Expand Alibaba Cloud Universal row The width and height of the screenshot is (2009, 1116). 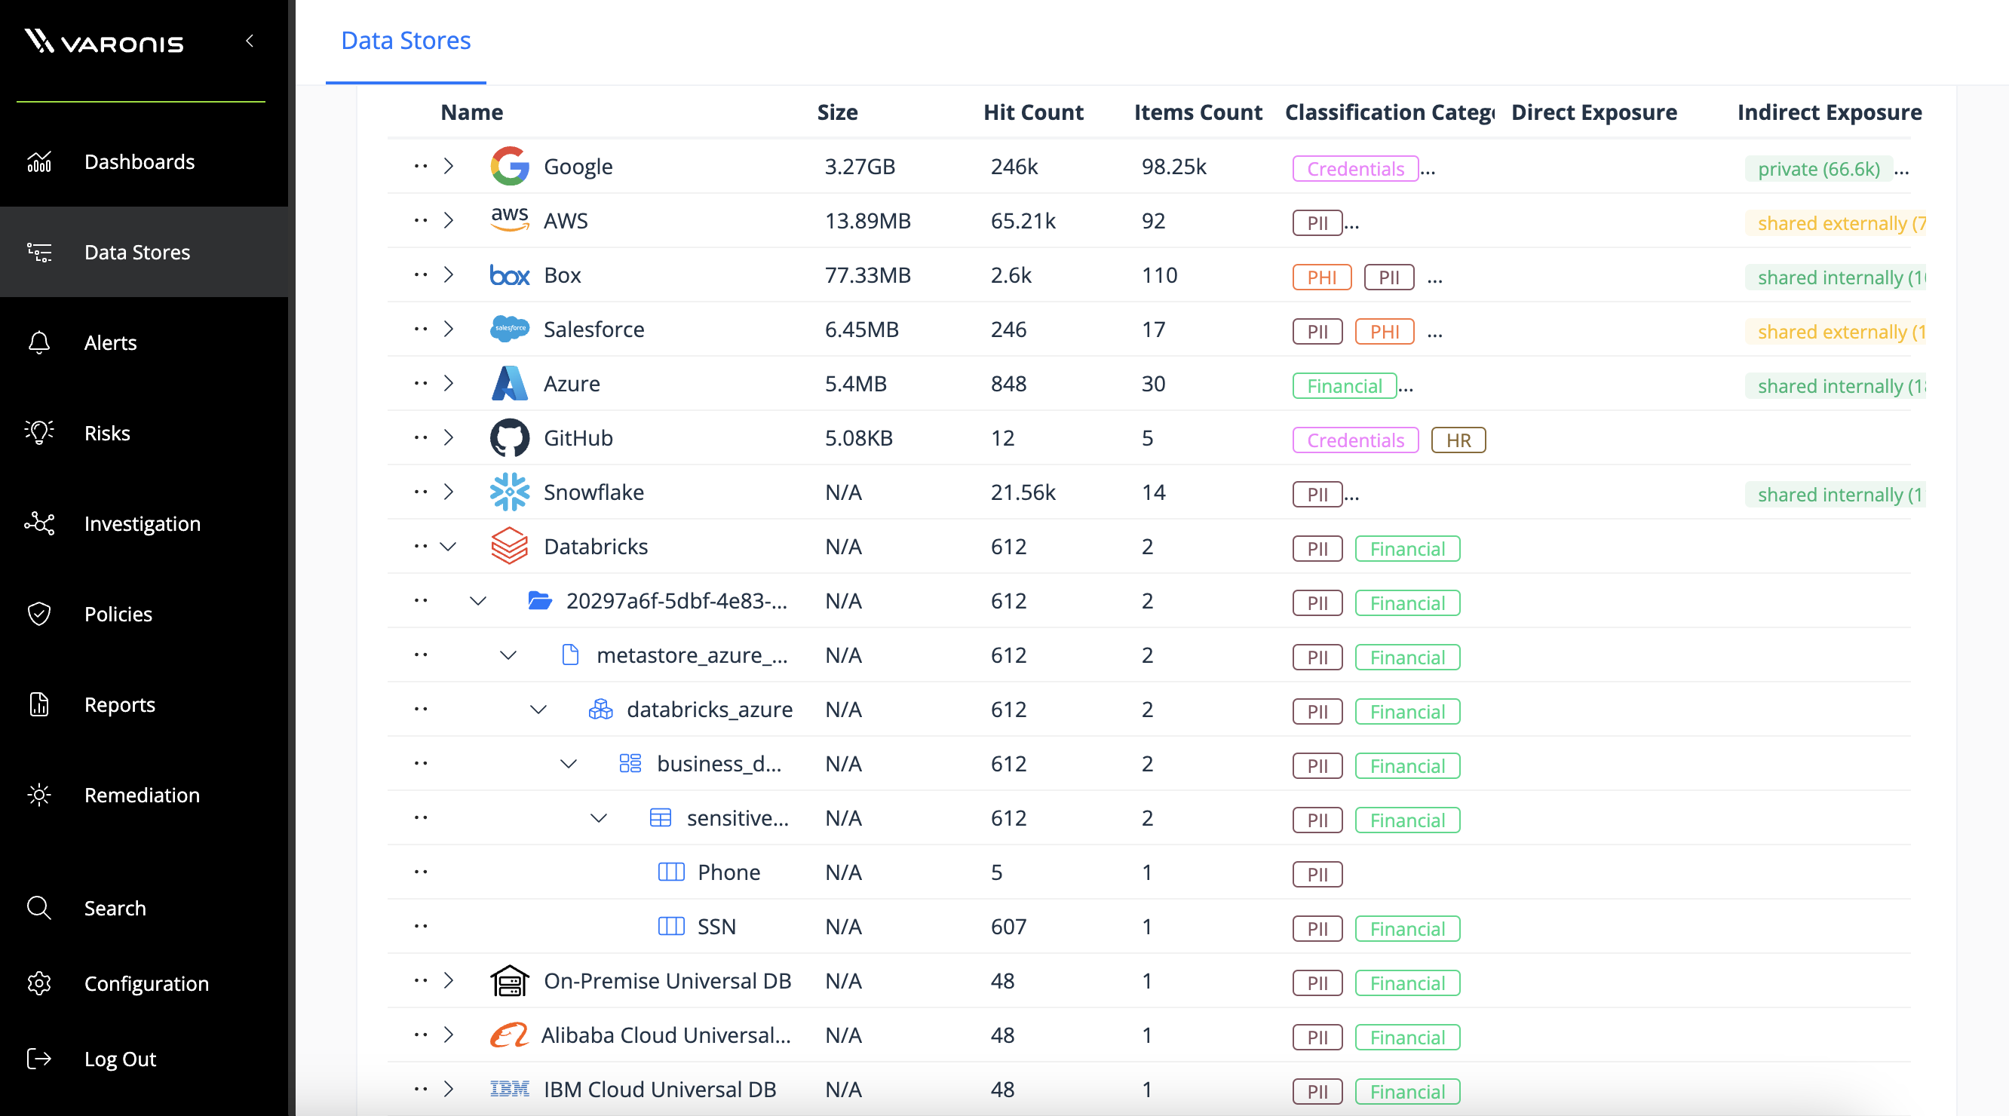(449, 1034)
